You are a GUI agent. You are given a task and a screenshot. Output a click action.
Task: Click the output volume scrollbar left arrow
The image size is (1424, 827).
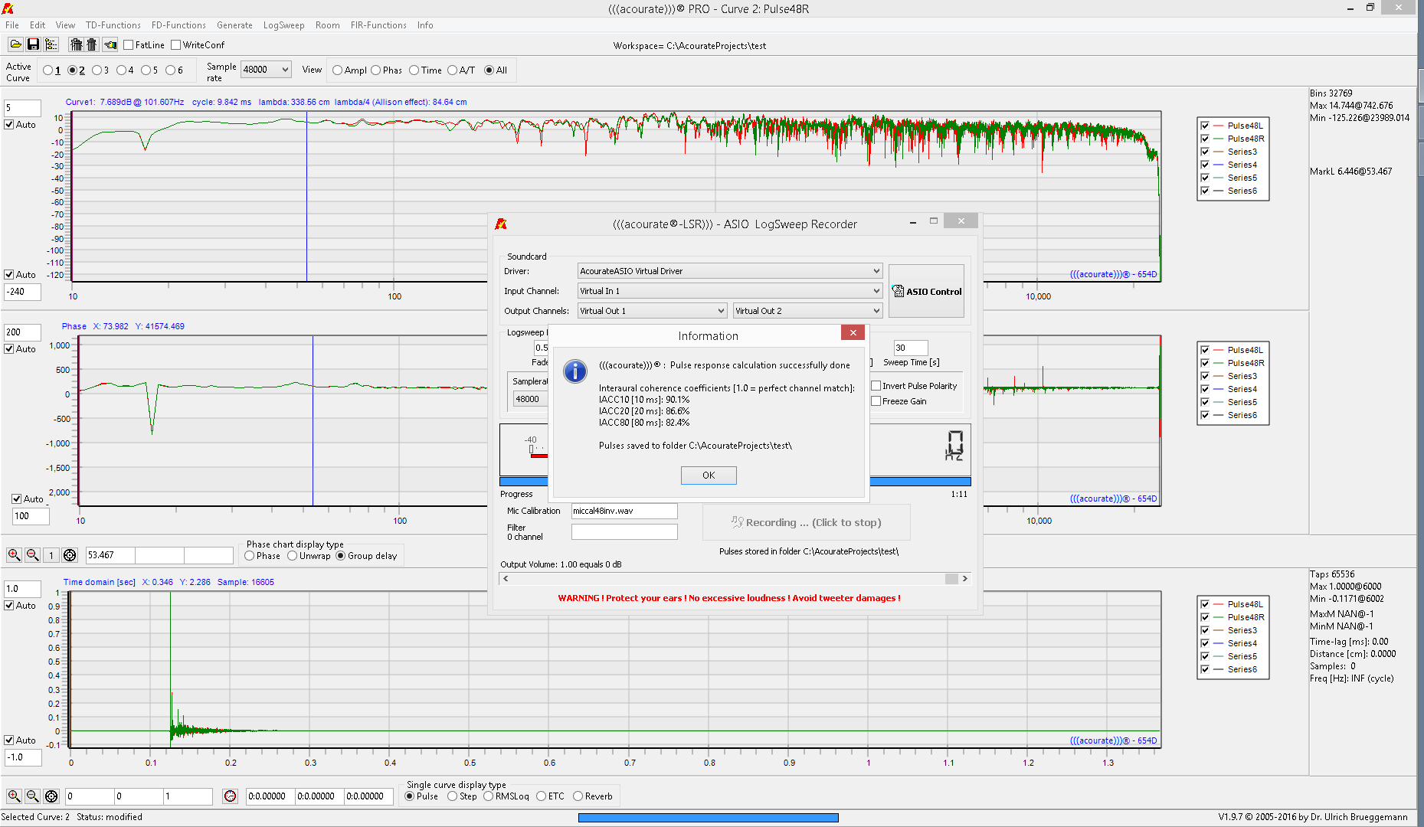tap(506, 579)
